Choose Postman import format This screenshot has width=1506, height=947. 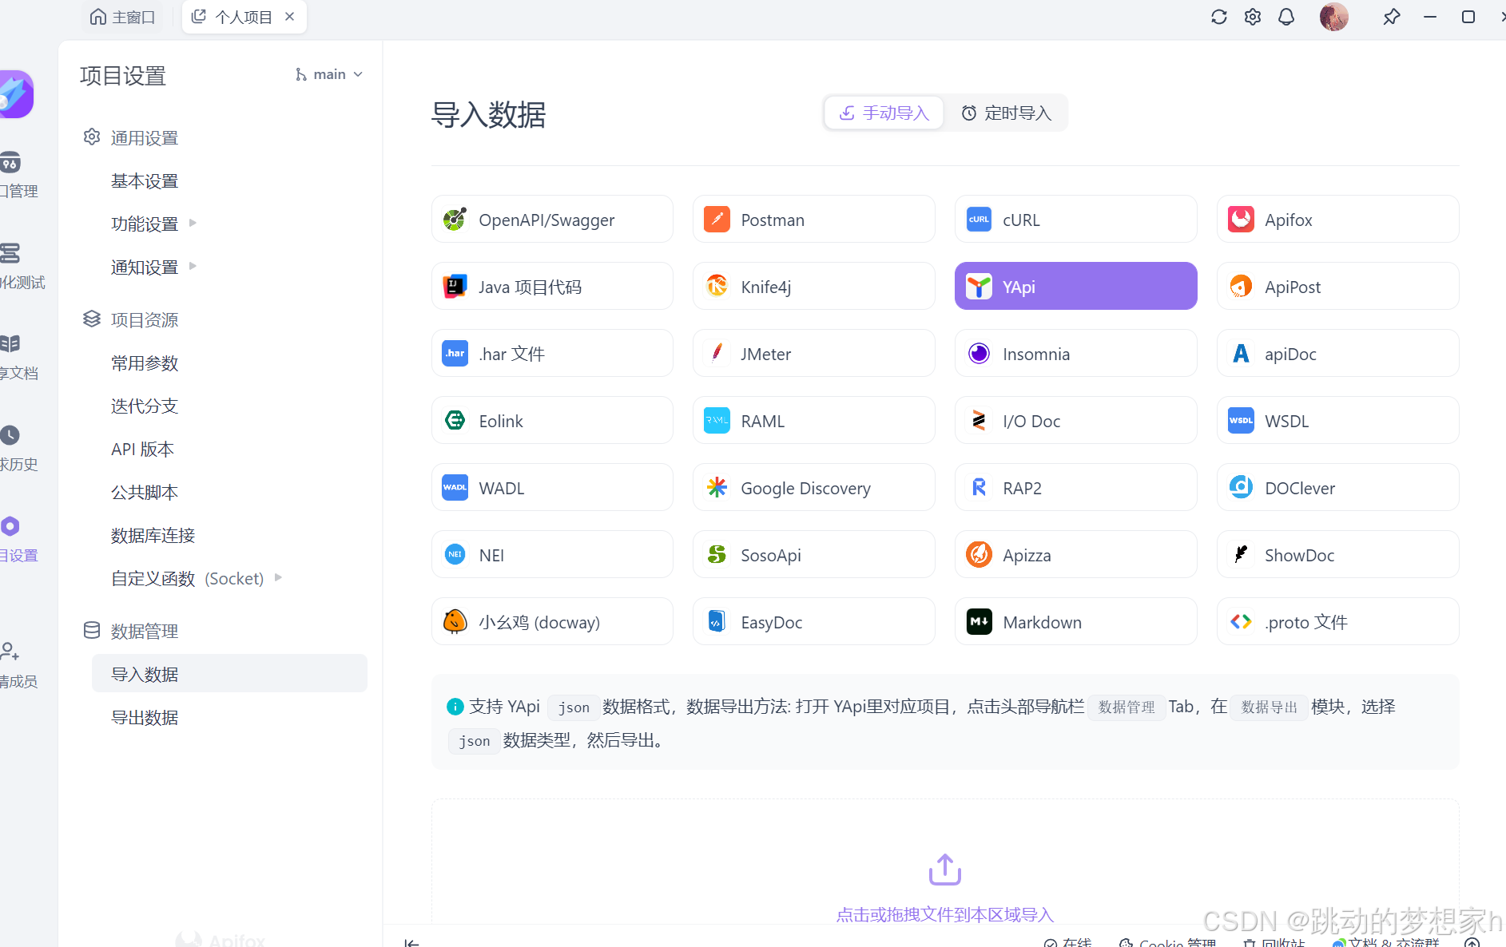coord(814,220)
